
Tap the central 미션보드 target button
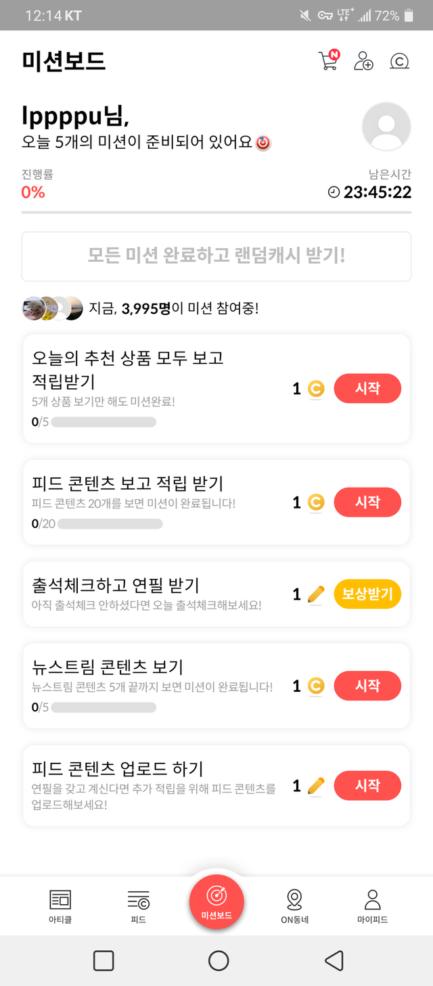tap(216, 901)
